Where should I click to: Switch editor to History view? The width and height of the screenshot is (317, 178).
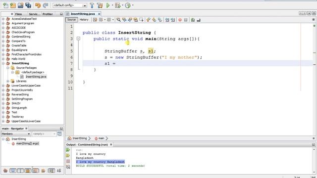coord(84,20)
